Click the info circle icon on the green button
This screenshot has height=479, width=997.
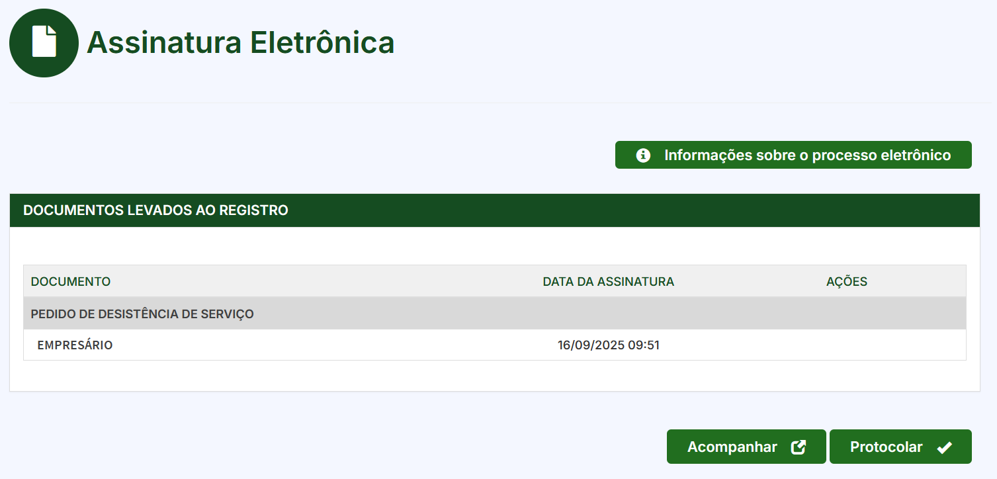click(x=642, y=154)
